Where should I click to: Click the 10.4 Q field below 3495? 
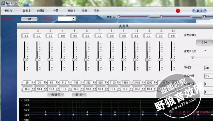pos(137,89)
